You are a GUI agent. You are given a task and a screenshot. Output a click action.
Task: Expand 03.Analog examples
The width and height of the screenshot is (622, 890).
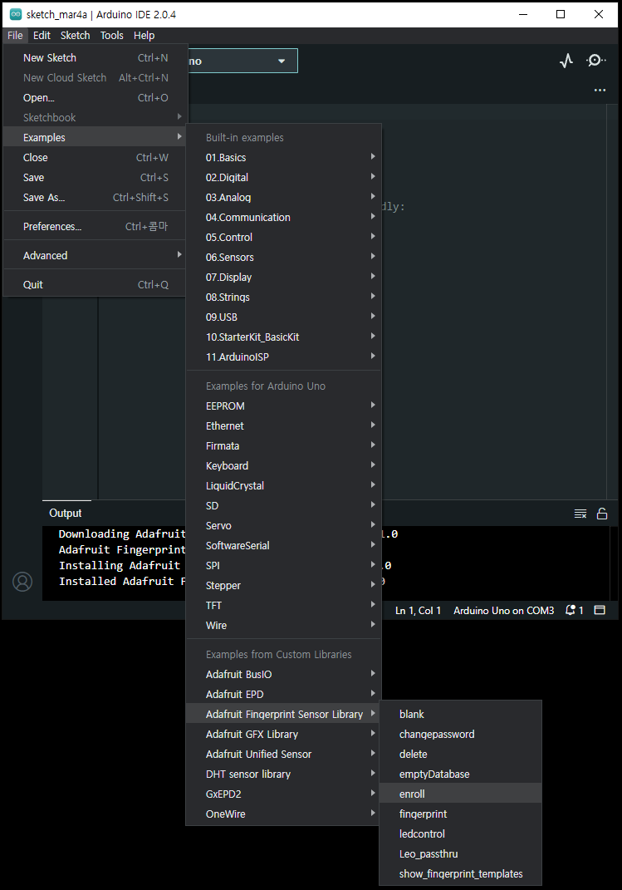(x=283, y=197)
